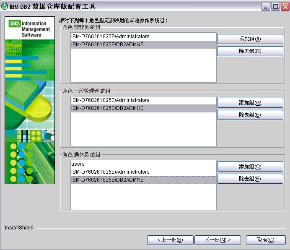The height and width of the screenshot is (250, 290).
Task: Close the configuration tool window
Action: point(285,7)
